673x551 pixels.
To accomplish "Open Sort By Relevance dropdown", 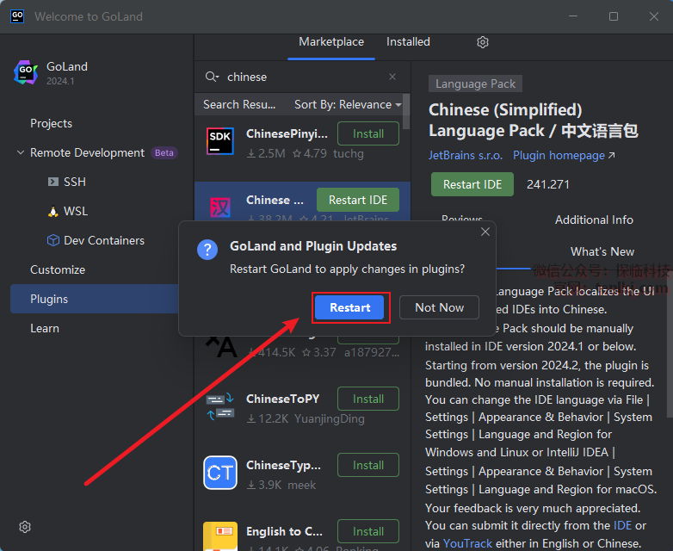I will [348, 104].
